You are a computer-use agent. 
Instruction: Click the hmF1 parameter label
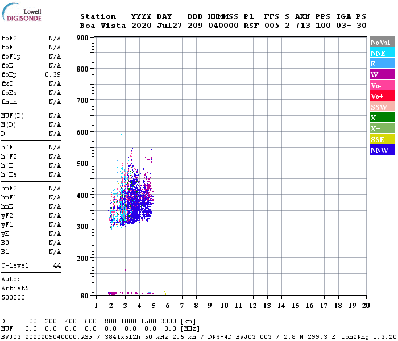pyautogui.click(x=9, y=198)
